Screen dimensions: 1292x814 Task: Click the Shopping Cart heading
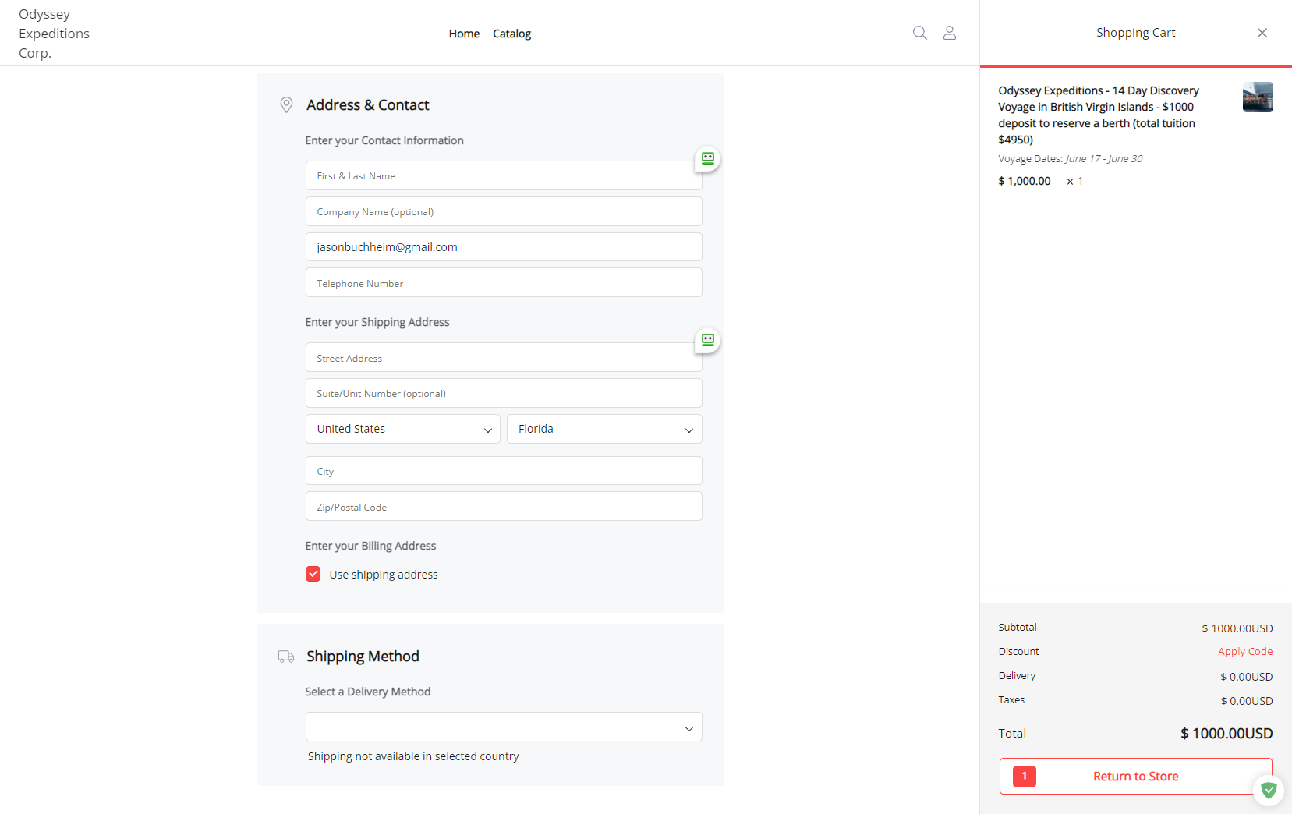pyautogui.click(x=1135, y=33)
